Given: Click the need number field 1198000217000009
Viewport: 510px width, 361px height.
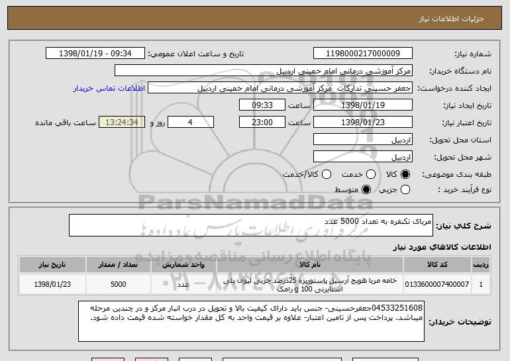Looking at the screenshot, I should pos(363,54).
